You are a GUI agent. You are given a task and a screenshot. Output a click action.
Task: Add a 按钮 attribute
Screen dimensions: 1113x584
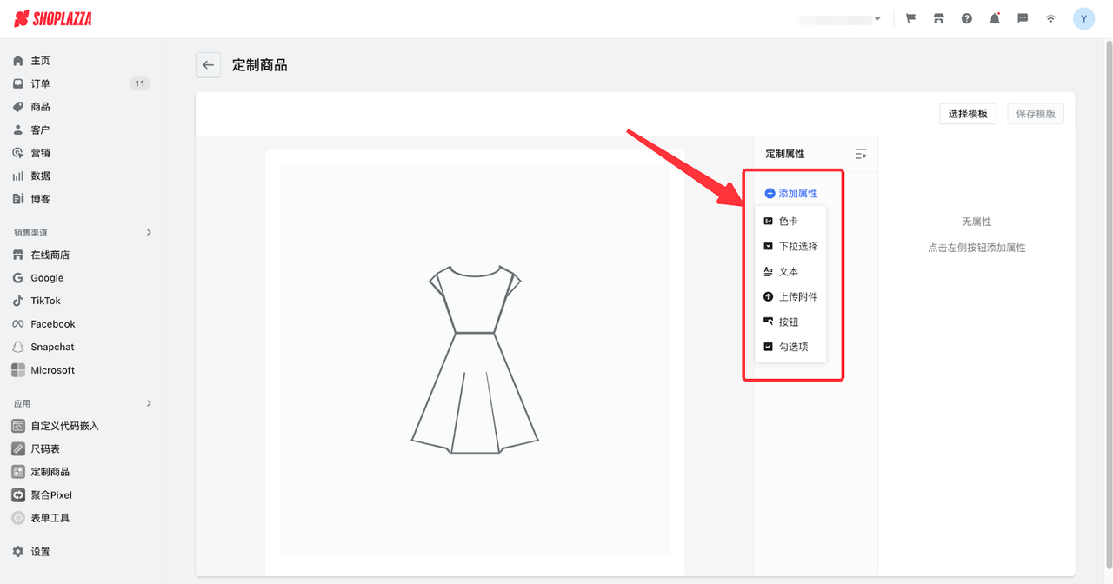(x=786, y=321)
